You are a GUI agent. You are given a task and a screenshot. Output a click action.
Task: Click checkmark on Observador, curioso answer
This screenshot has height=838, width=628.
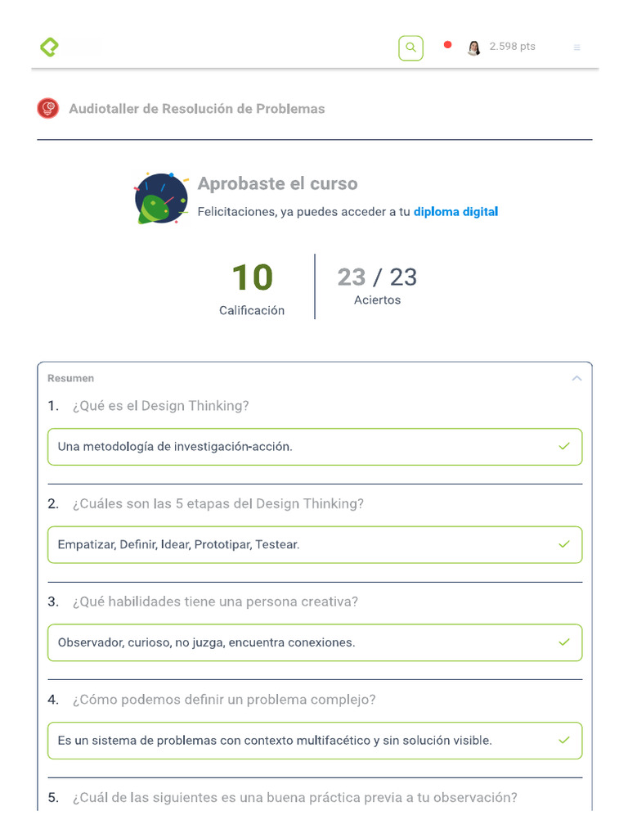564,642
